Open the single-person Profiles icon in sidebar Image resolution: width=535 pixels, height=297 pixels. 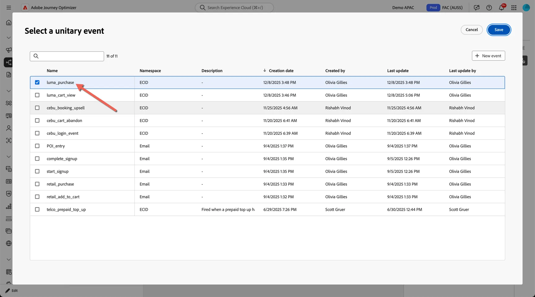[x=9, y=128]
